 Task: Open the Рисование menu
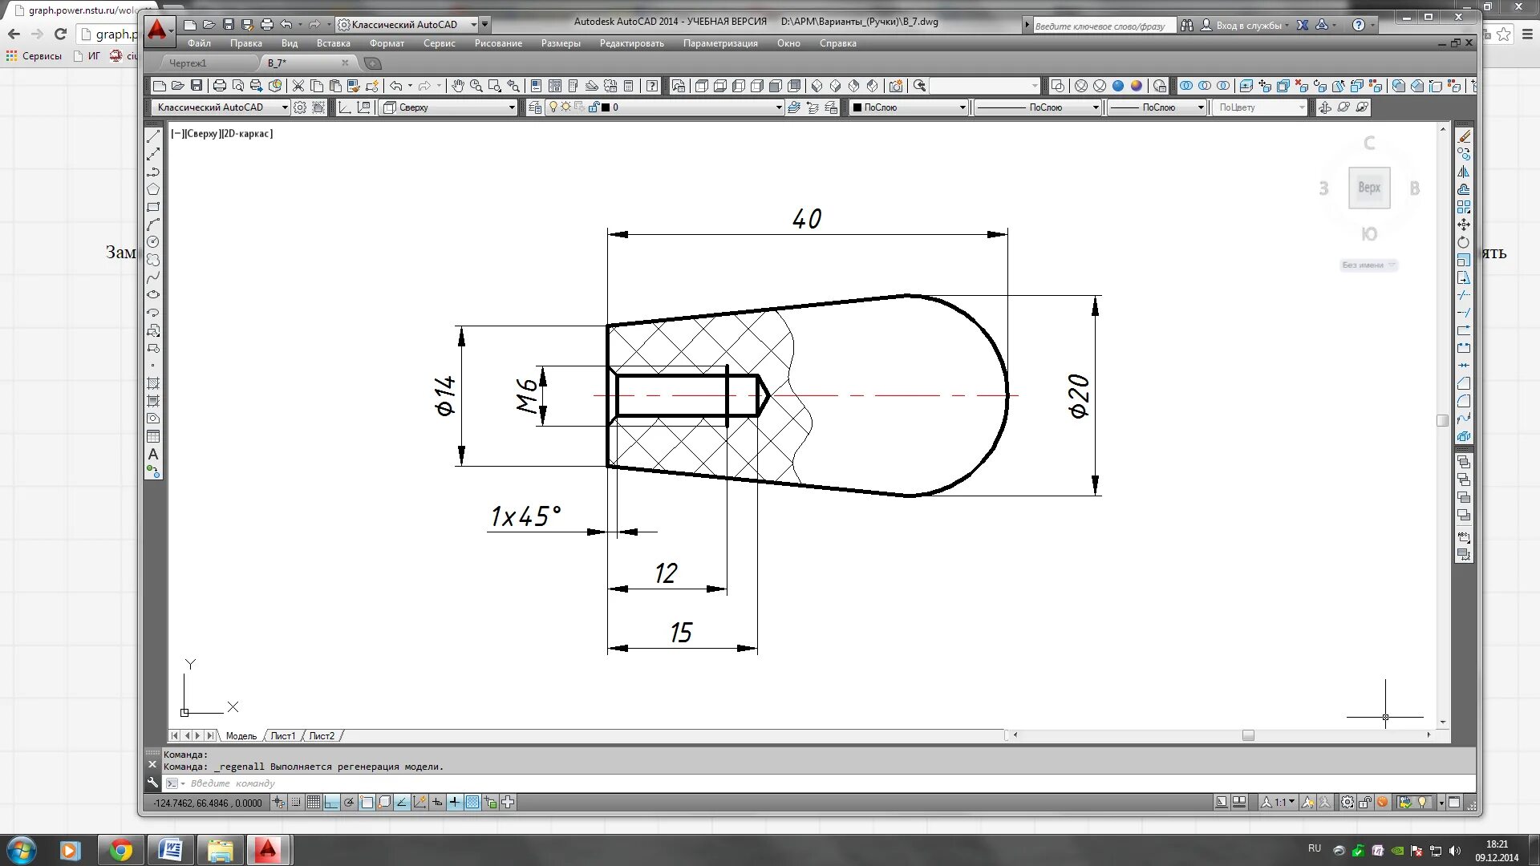[x=498, y=43]
